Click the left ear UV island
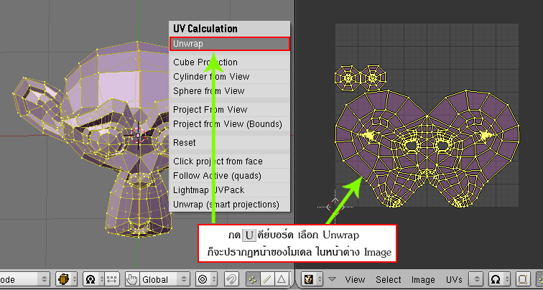This screenshot has width=543, height=290. coord(348,79)
